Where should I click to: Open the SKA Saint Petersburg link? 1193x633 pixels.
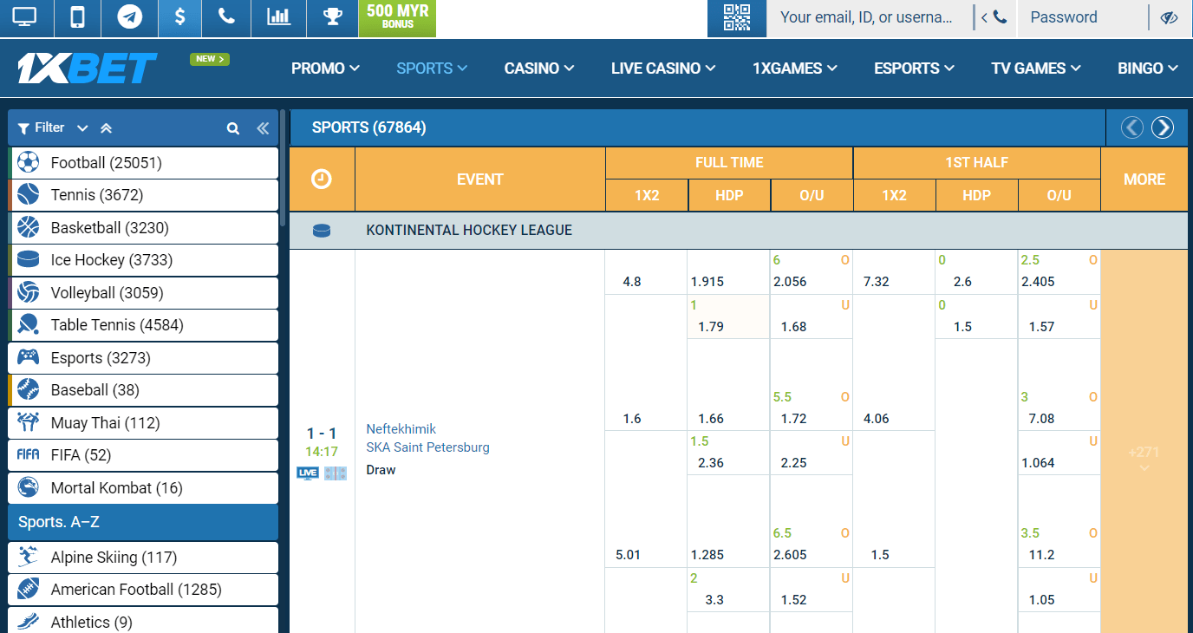click(427, 447)
